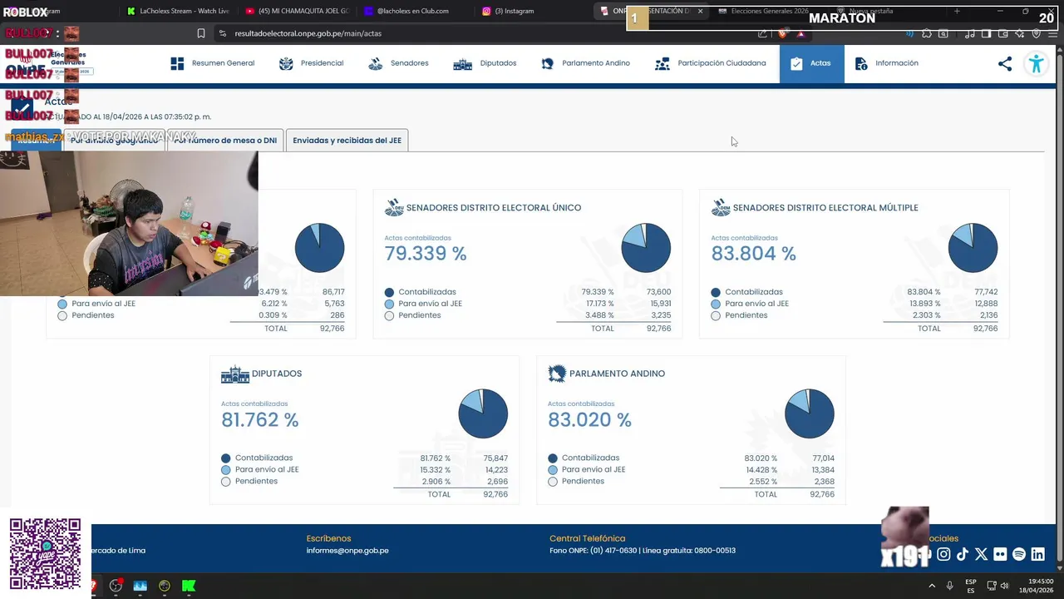1064x599 pixels.
Task: Open ONPE Flickr footer icon
Action: 1000,554
